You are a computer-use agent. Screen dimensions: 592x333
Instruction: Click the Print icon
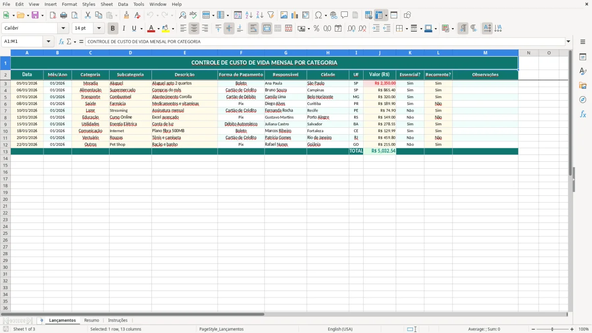pyautogui.click(x=64, y=15)
